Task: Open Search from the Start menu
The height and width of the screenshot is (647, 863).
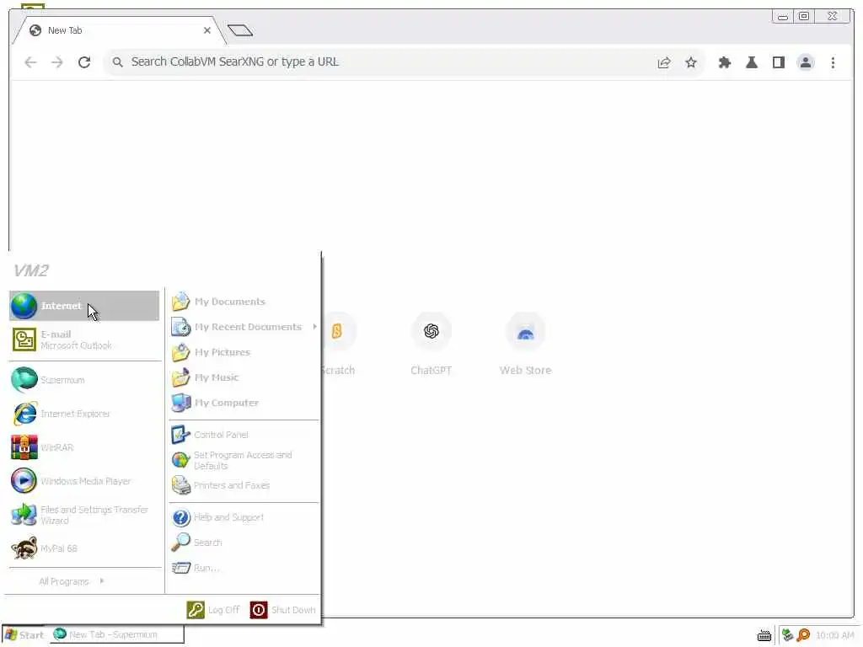Action: tap(244, 543)
